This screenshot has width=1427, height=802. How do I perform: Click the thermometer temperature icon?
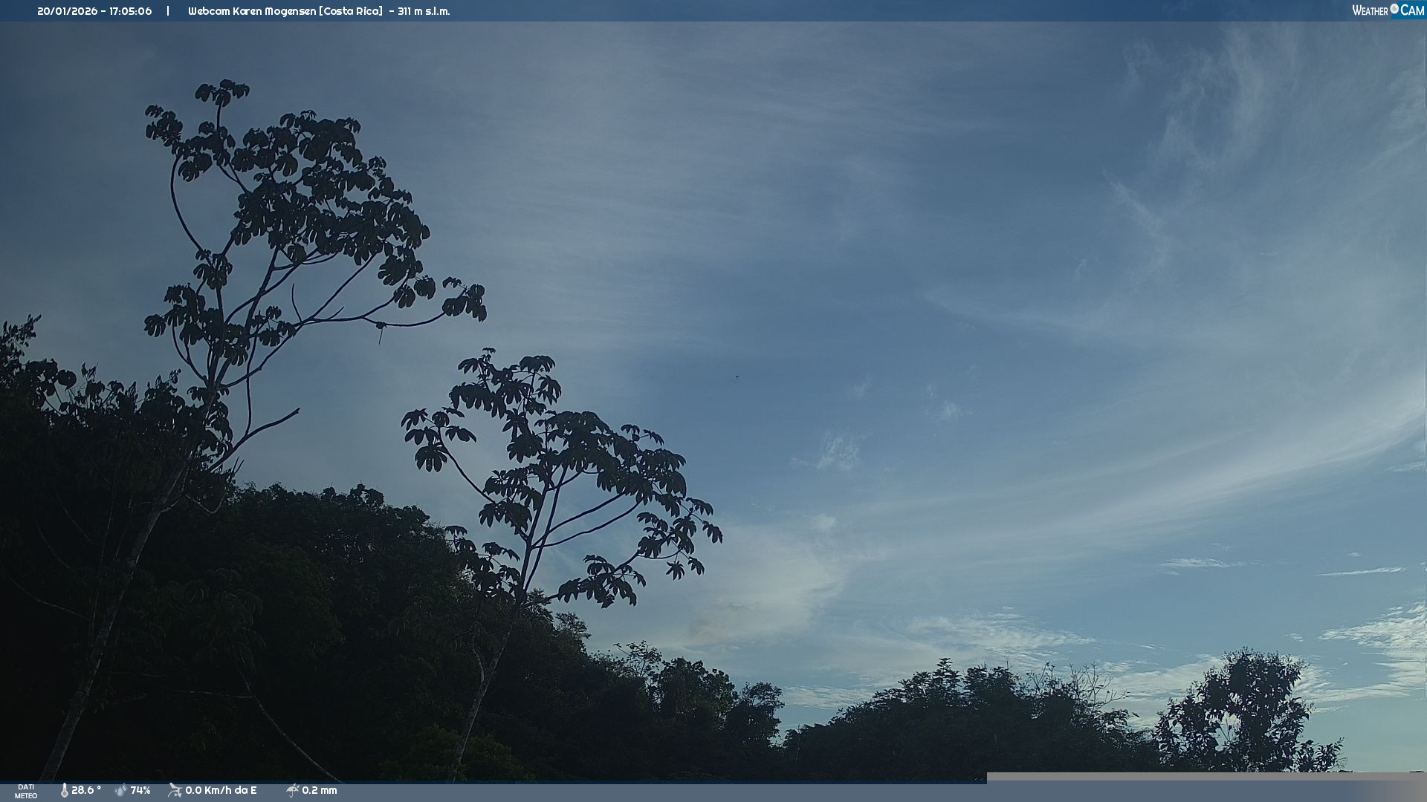coord(65,791)
